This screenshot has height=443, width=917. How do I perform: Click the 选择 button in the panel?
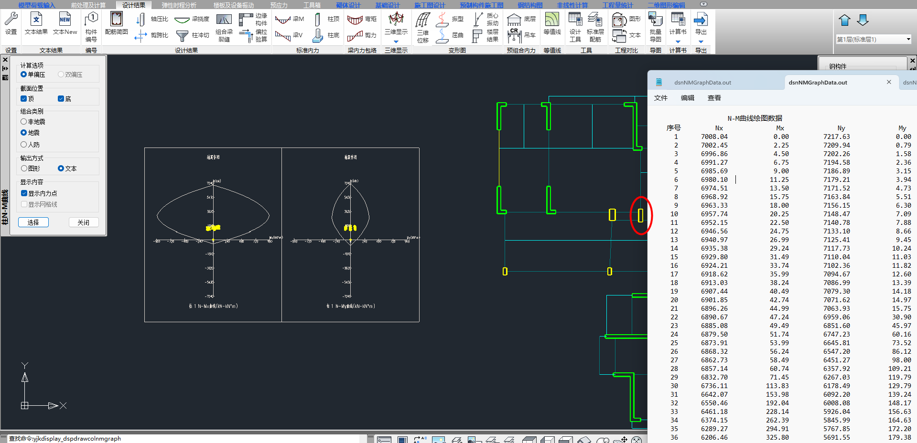pyautogui.click(x=33, y=222)
